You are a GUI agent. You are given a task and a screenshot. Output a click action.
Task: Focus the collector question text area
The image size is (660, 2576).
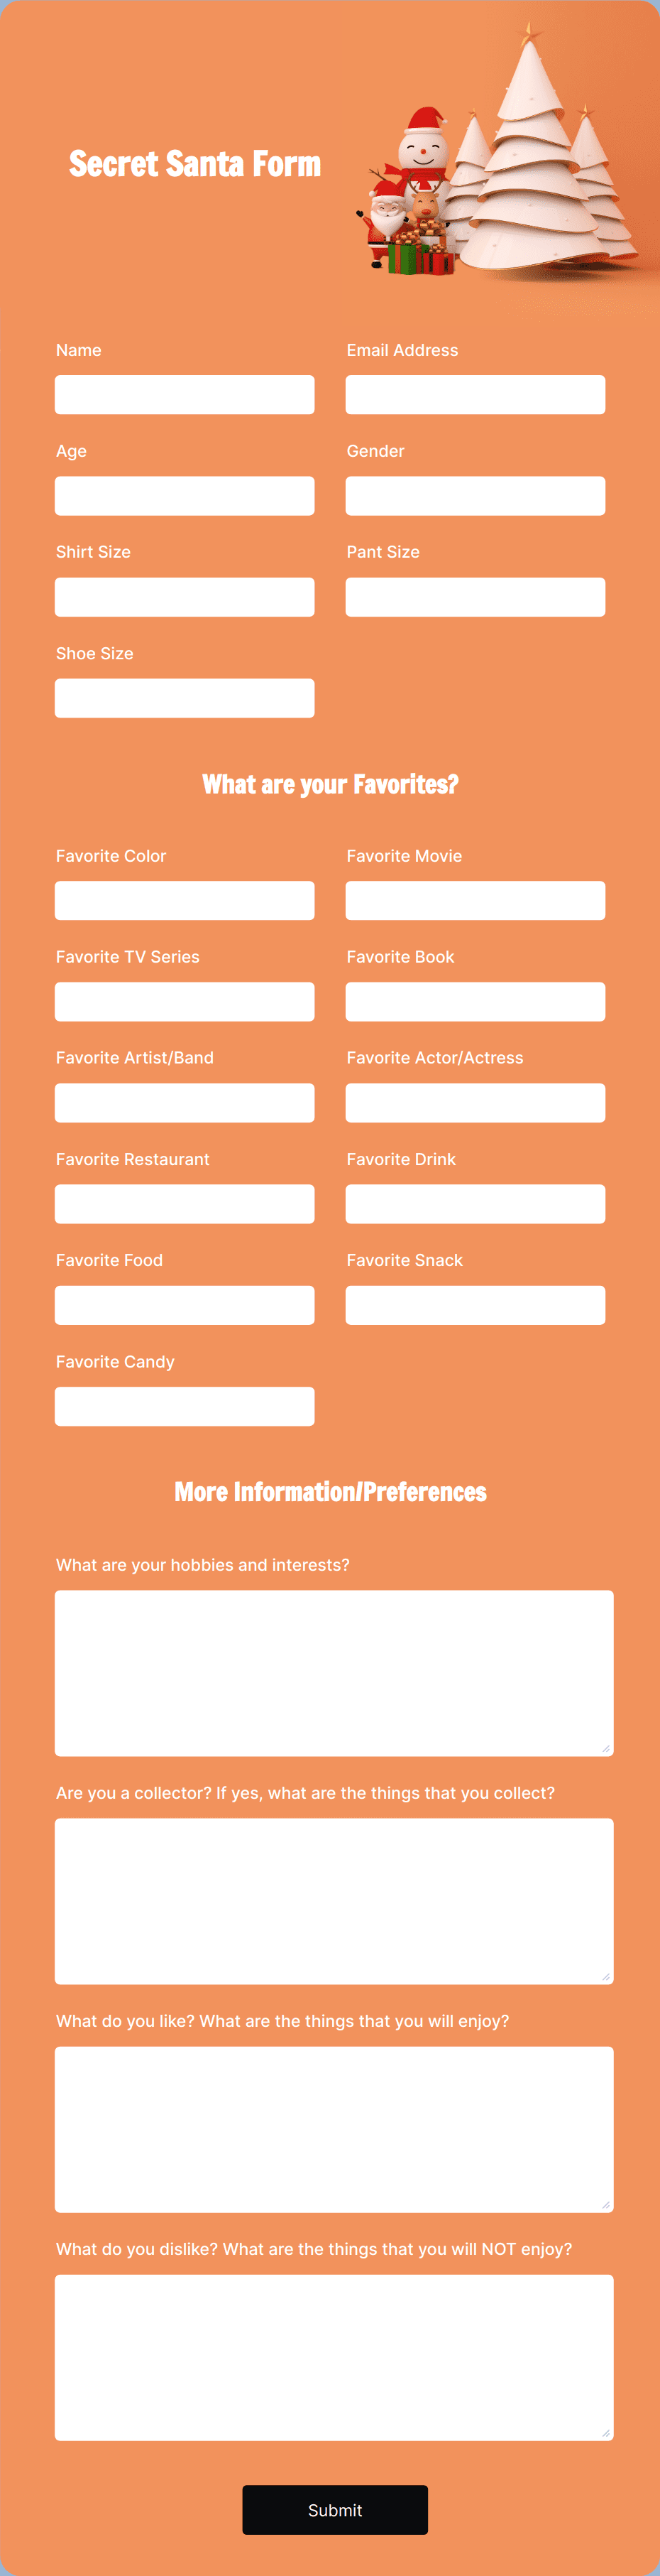point(334,1901)
